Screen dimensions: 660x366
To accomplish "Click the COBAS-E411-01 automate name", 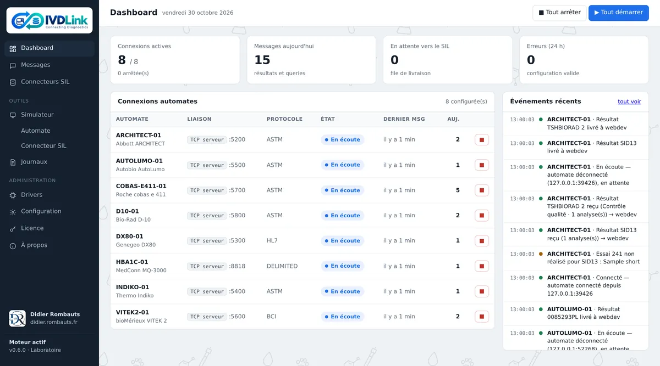I will point(141,187).
